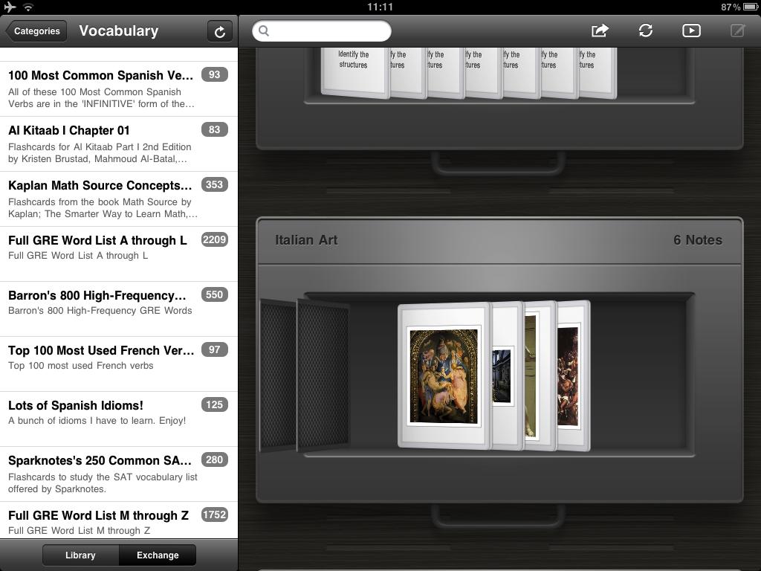Tap the 11:11 clock in status bar
This screenshot has width=761, height=571.
coord(380,7)
